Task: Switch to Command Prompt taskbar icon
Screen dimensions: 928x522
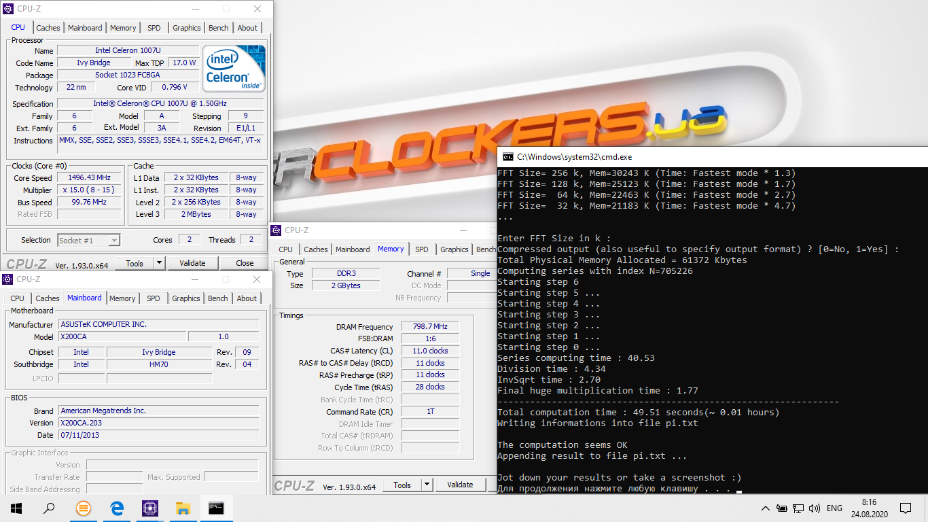Action: click(x=216, y=508)
